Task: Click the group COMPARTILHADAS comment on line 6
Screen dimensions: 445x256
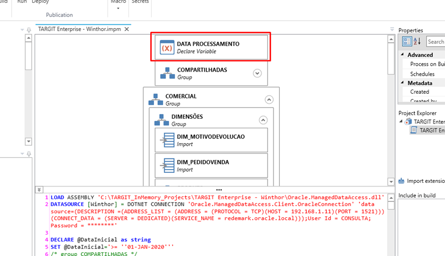Action: [x=94, y=253]
